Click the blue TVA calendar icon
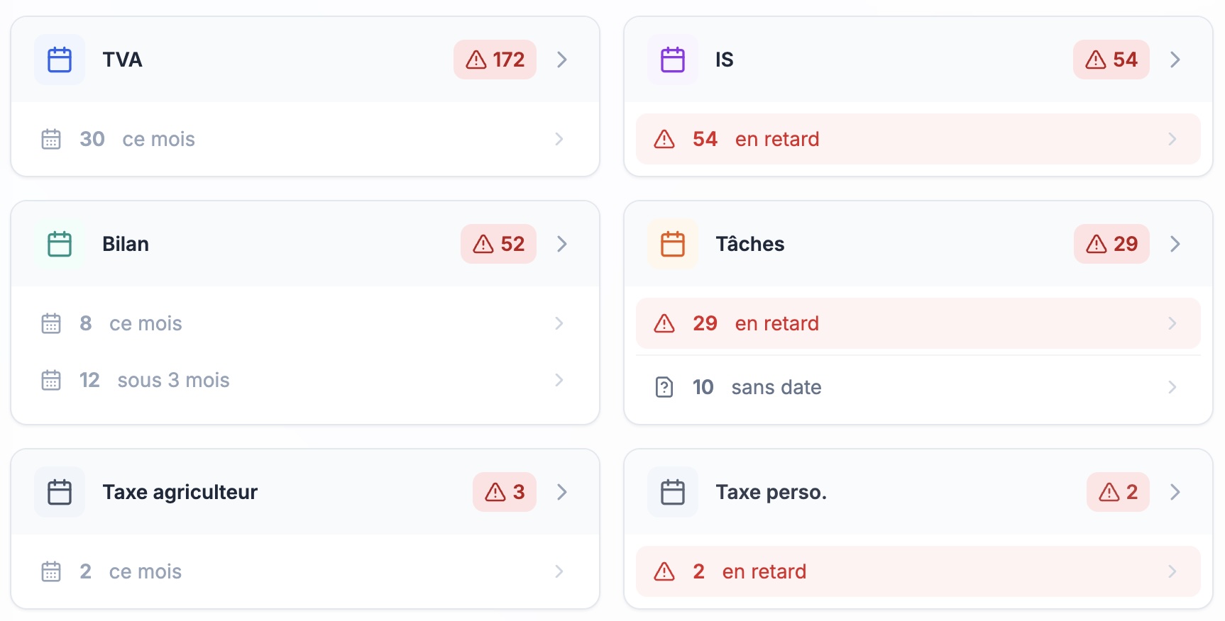This screenshot has height=621, width=1225. pyautogui.click(x=60, y=60)
